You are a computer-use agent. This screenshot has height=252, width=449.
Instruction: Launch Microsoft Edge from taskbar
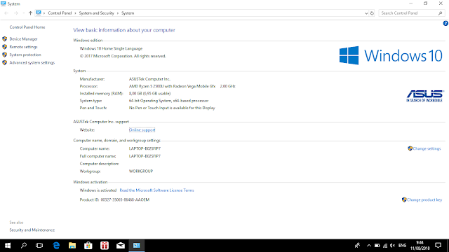[x=56, y=246]
